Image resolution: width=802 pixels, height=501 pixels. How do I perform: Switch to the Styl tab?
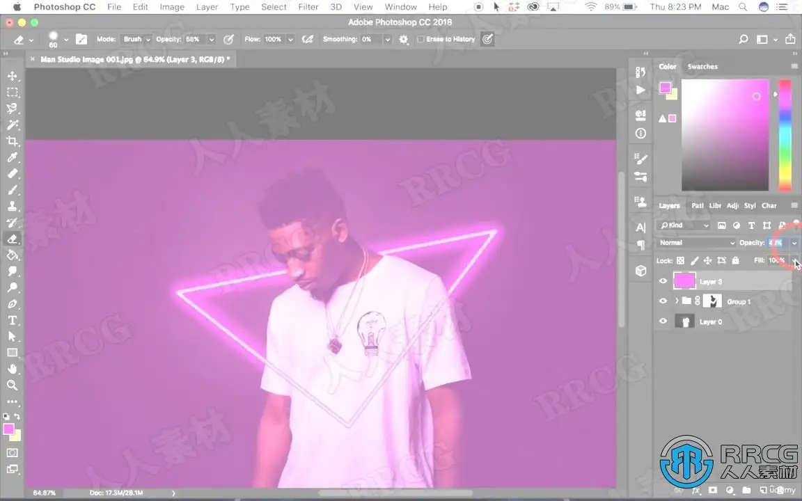(750, 205)
